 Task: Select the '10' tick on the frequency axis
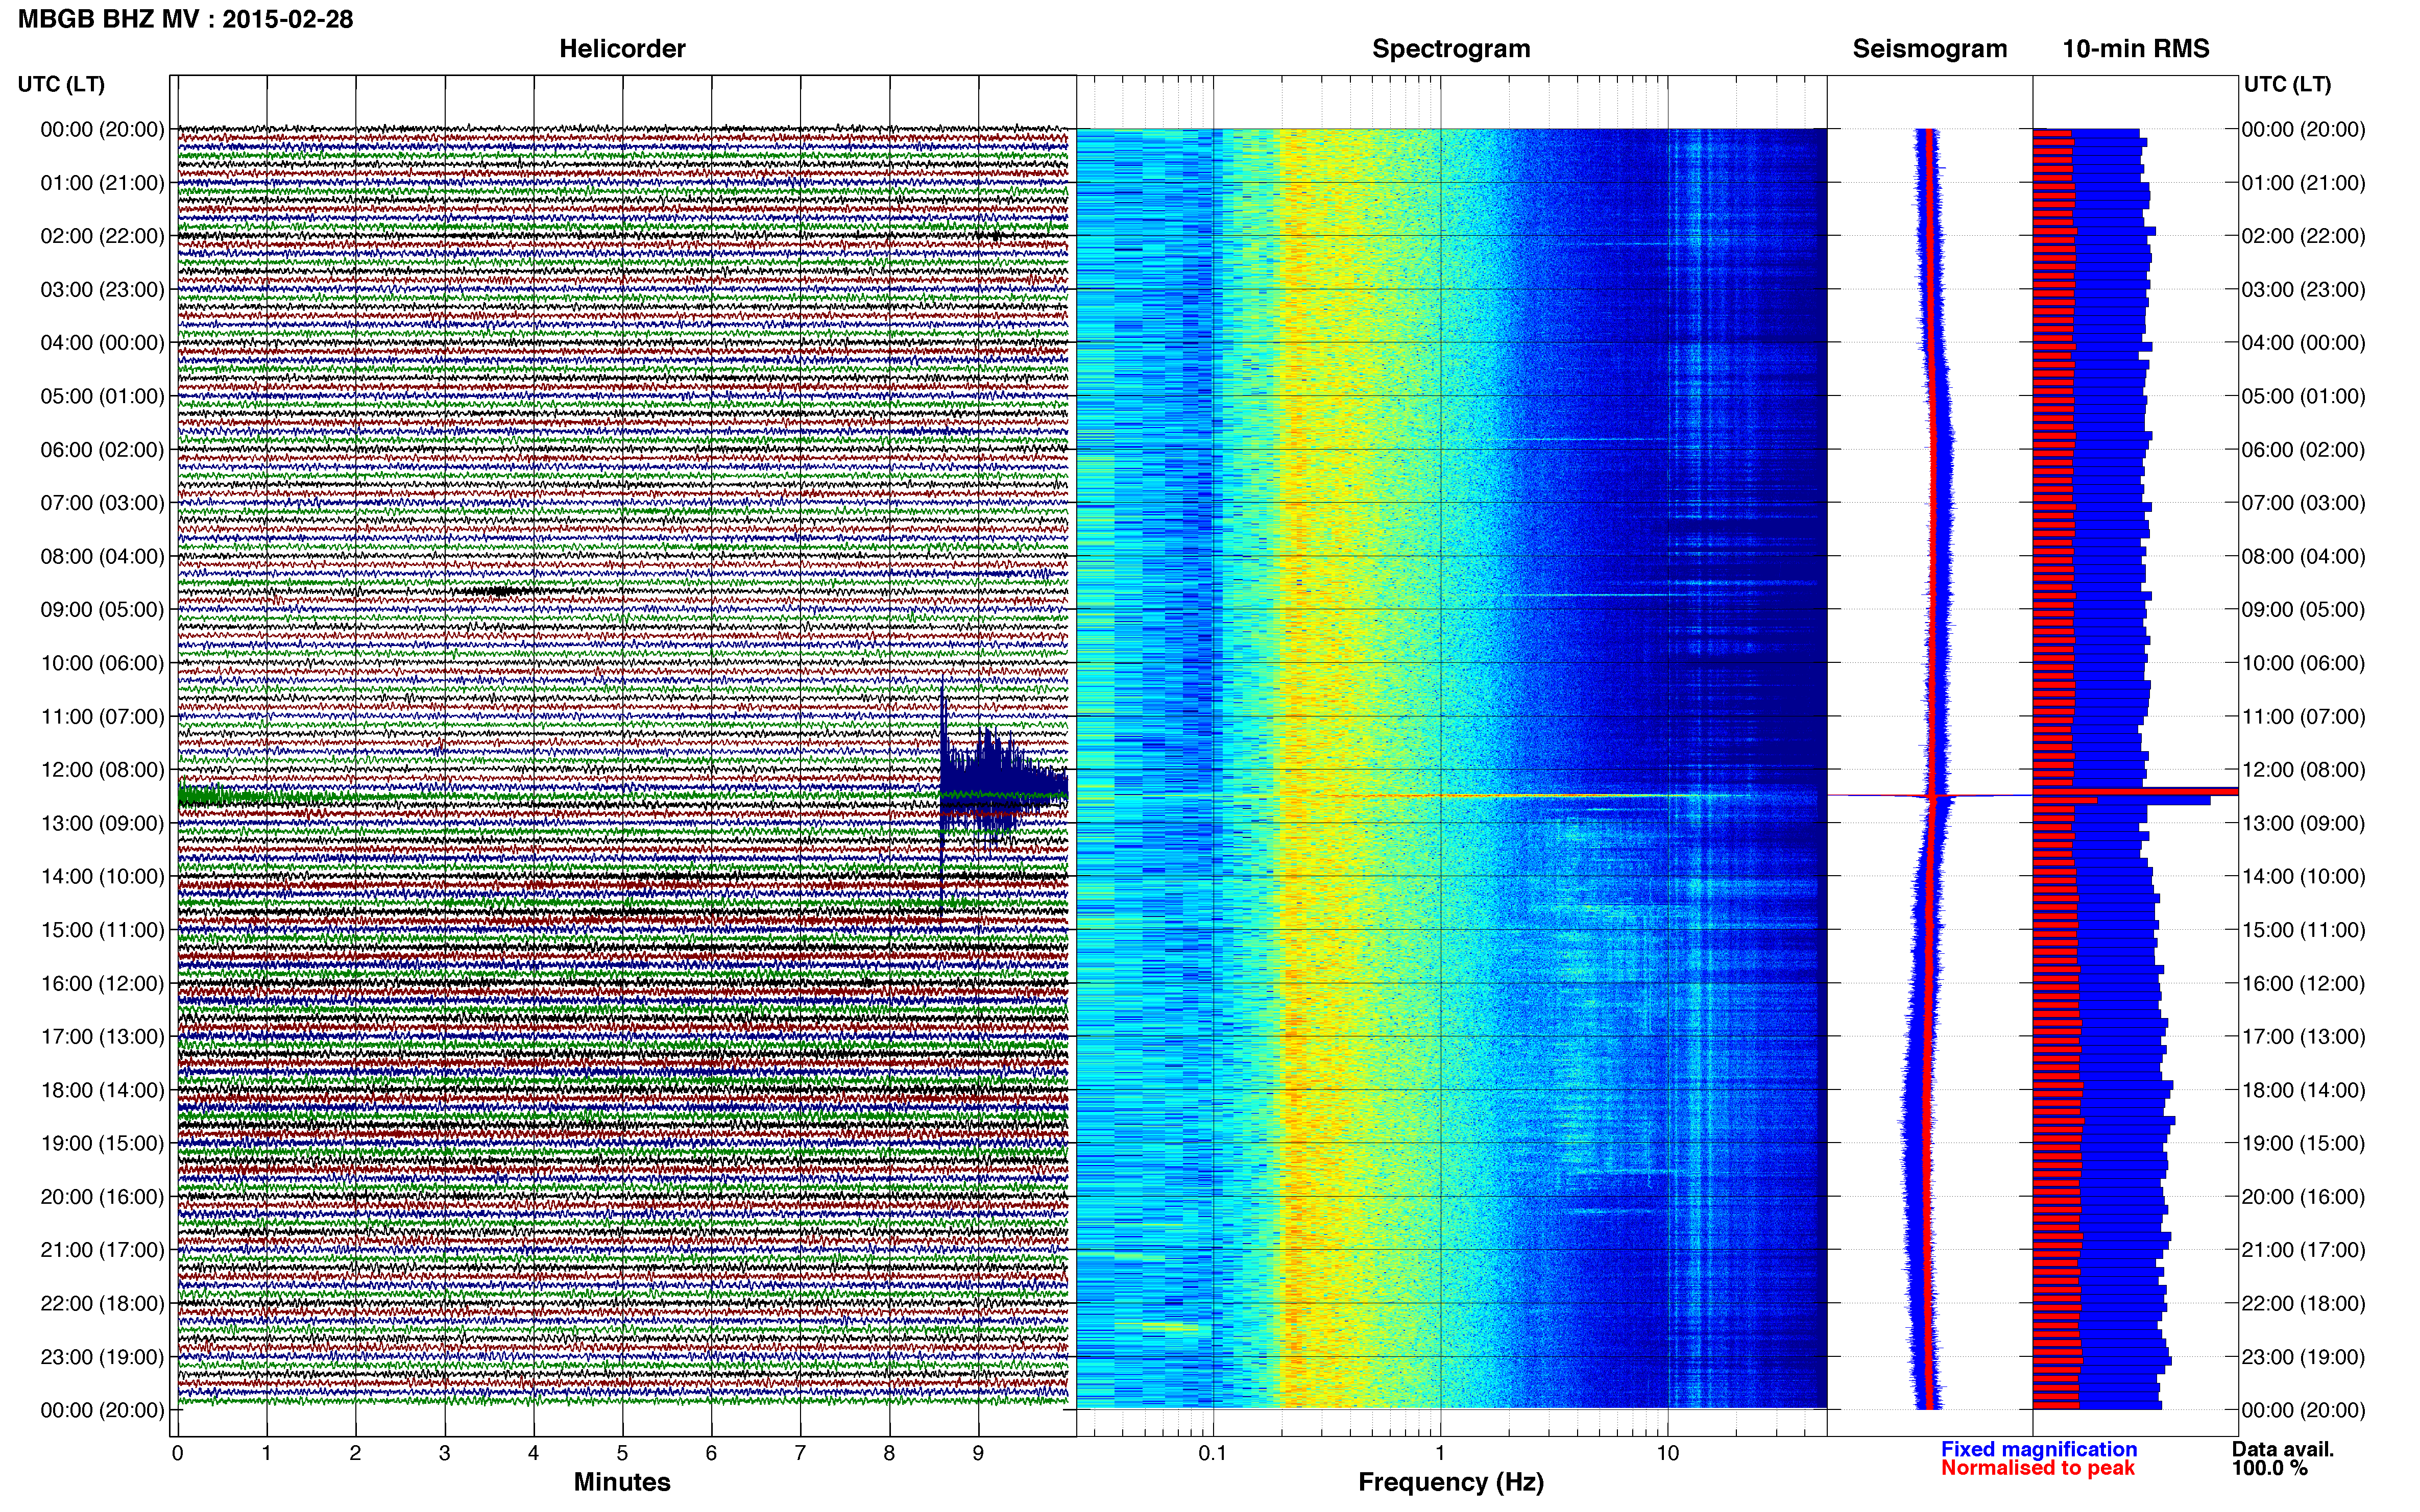coord(1667,1453)
